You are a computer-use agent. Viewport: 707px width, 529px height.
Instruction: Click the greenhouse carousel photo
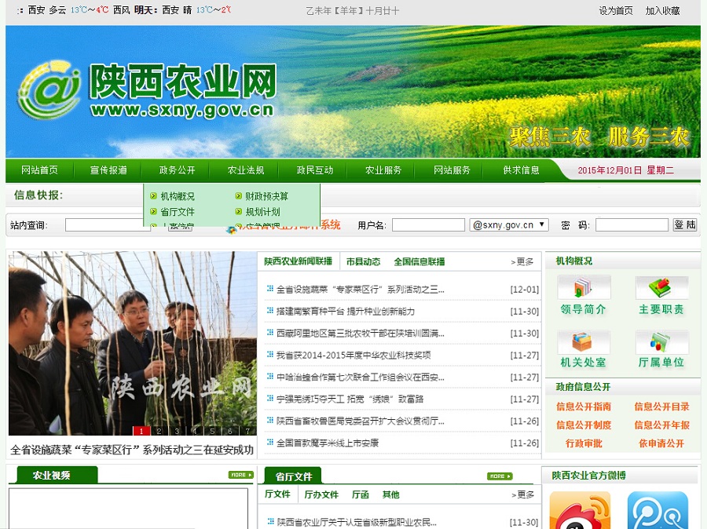click(133, 343)
